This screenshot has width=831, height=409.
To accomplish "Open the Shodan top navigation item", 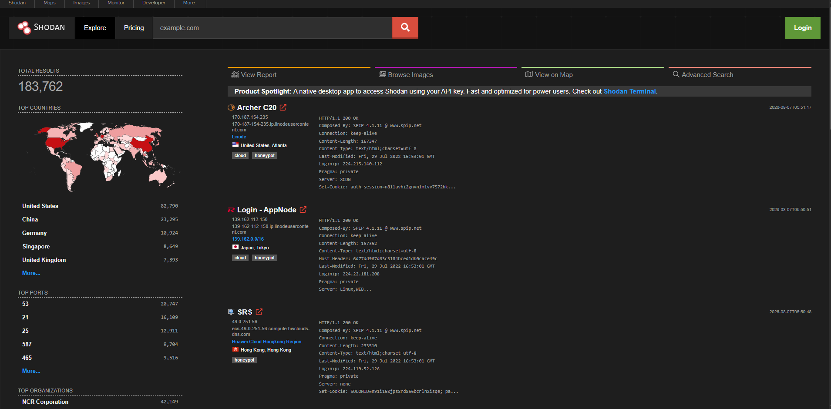I will click(x=17, y=3).
